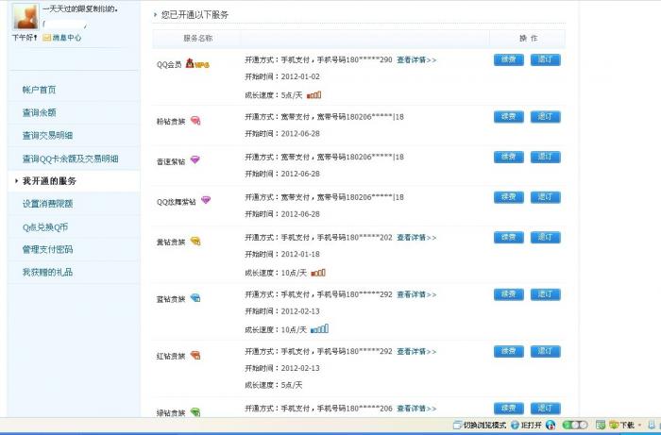The image size is (661, 435).
Task: Open 我获赠的礼品 in the sidebar
Action: point(47,272)
